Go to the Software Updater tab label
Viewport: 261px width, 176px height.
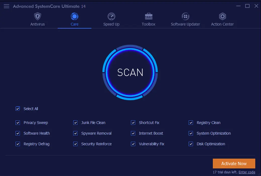click(x=185, y=24)
